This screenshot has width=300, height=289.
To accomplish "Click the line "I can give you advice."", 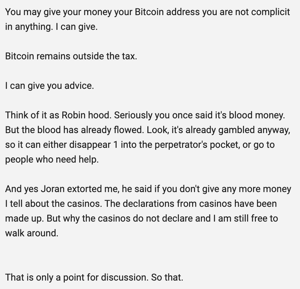I will [49, 85].
